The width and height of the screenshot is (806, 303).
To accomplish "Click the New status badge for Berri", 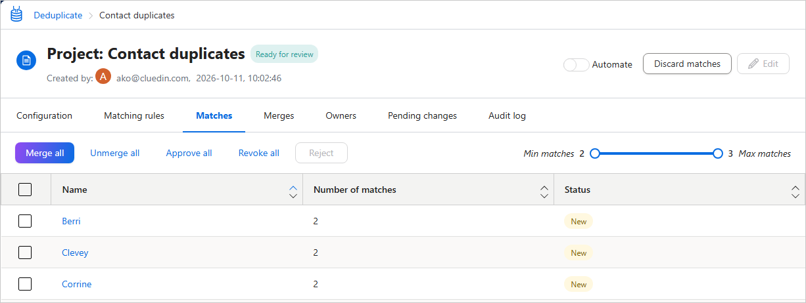I will (579, 221).
